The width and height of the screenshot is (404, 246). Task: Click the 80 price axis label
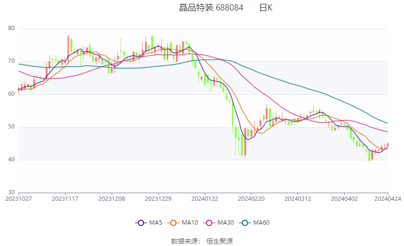coord(11,29)
